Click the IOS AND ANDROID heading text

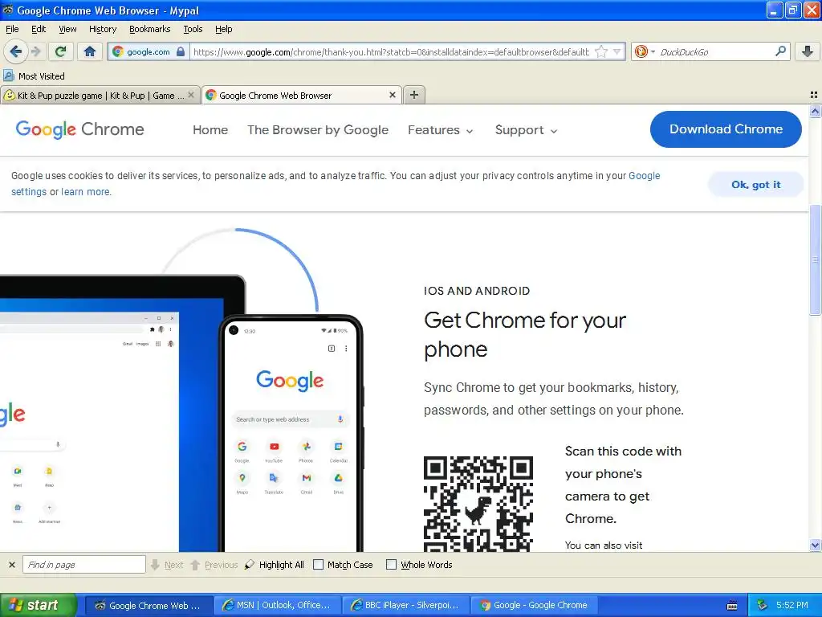click(x=477, y=291)
